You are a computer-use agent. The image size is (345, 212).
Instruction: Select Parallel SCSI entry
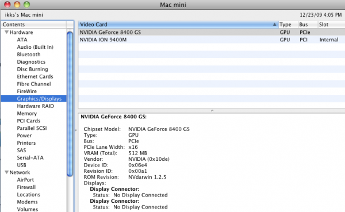(x=32, y=128)
